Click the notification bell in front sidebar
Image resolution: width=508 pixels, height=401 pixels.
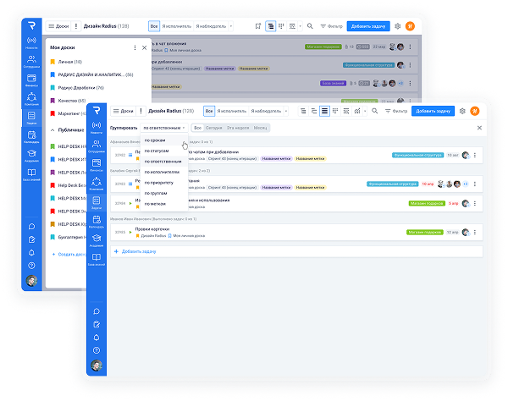pyautogui.click(x=97, y=338)
